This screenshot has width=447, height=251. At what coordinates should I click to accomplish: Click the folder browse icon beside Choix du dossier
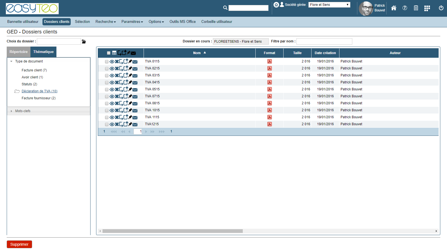point(84,42)
